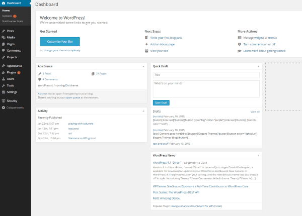Viewport: 302px width, 216px height.
Task: Collapse the Activity widget
Action: pos(143,111)
